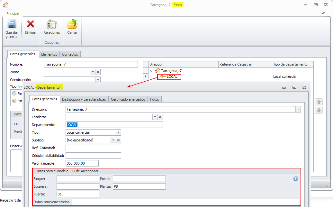
Task: Select the first Tipo finca radio button
Action: 14,94
